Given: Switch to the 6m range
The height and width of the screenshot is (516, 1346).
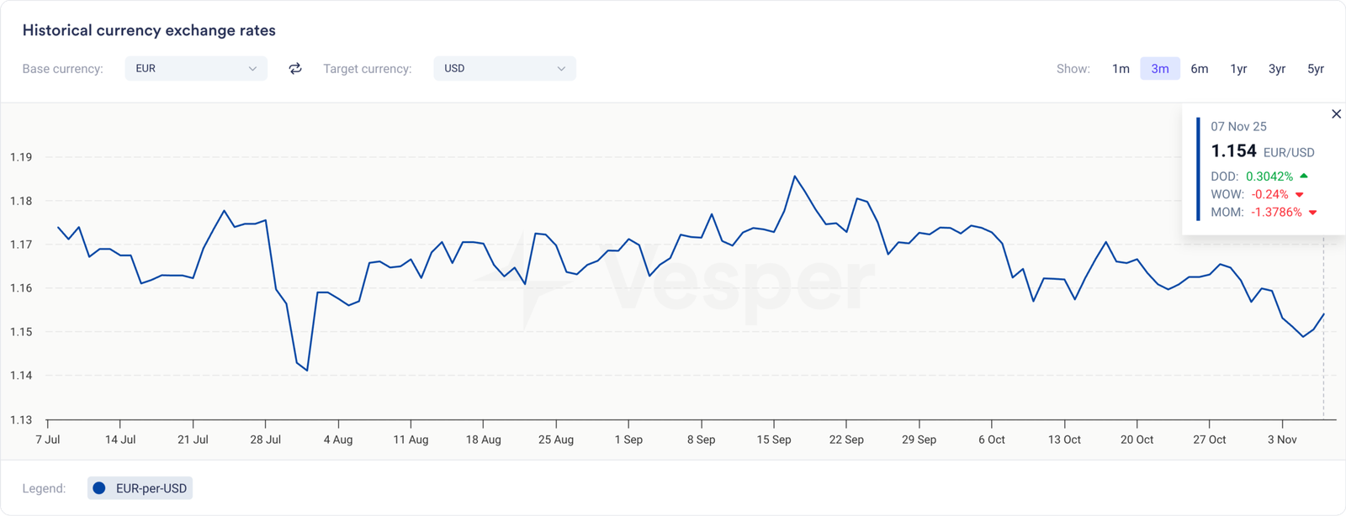Looking at the screenshot, I should pyautogui.click(x=1199, y=69).
